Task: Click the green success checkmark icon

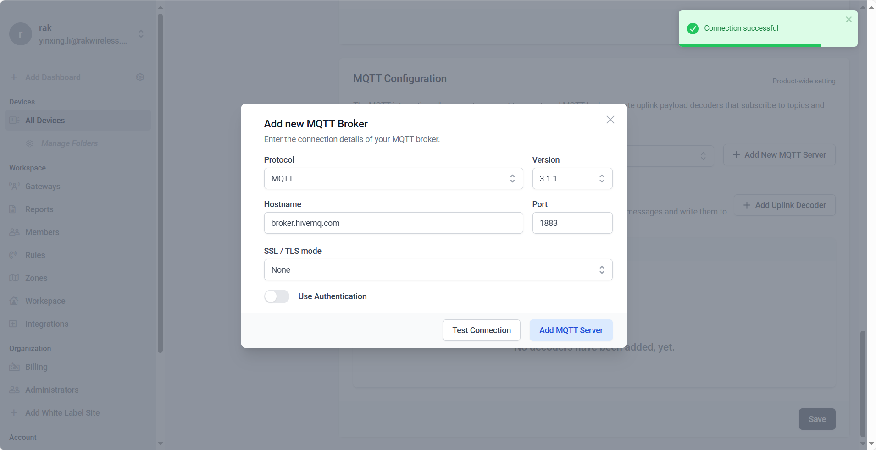Action: (x=693, y=28)
